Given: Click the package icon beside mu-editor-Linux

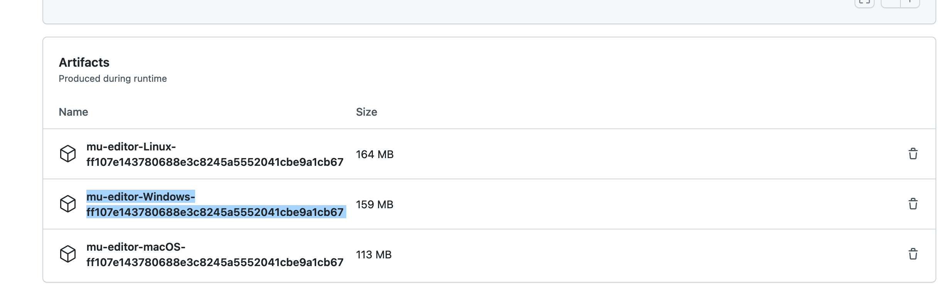Looking at the screenshot, I should click(68, 154).
